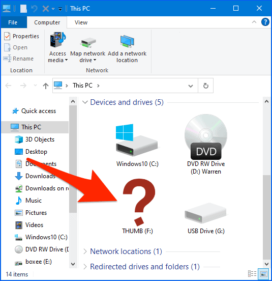
Task: Collapse the ribbon with the chevron
Action: [x=254, y=22]
